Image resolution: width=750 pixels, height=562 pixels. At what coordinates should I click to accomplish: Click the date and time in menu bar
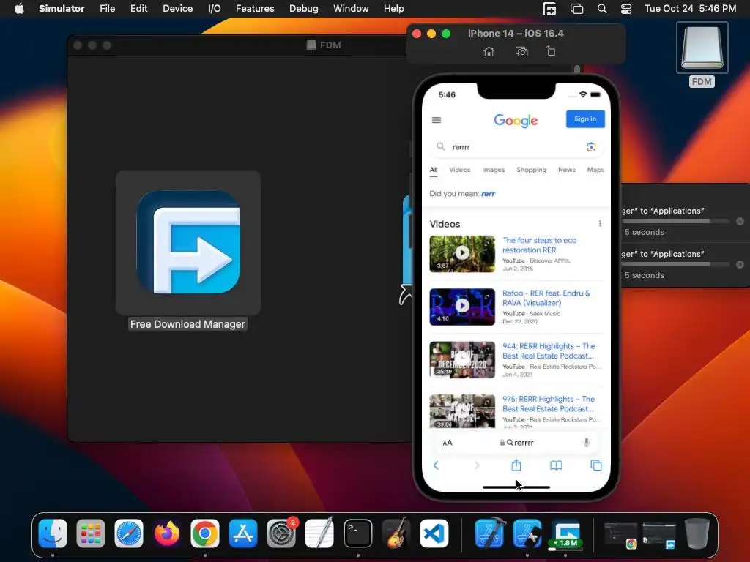(x=690, y=9)
